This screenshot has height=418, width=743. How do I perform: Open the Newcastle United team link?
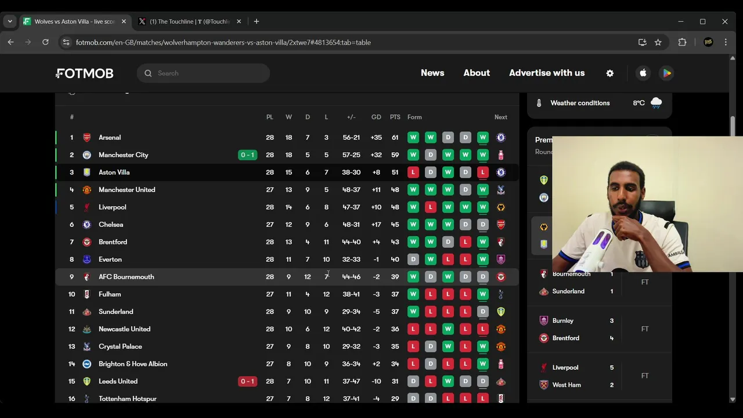(124, 329)
